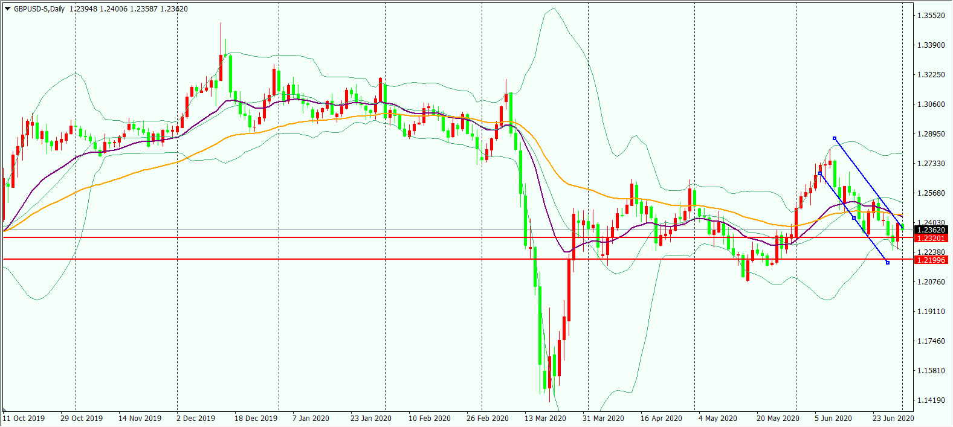
Task: Click the 31 Mar 2020 date label
Action: tap(603, 418)
